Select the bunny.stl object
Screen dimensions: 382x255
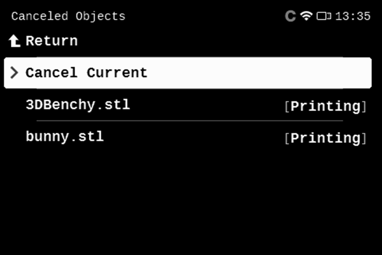coord(64,137)
